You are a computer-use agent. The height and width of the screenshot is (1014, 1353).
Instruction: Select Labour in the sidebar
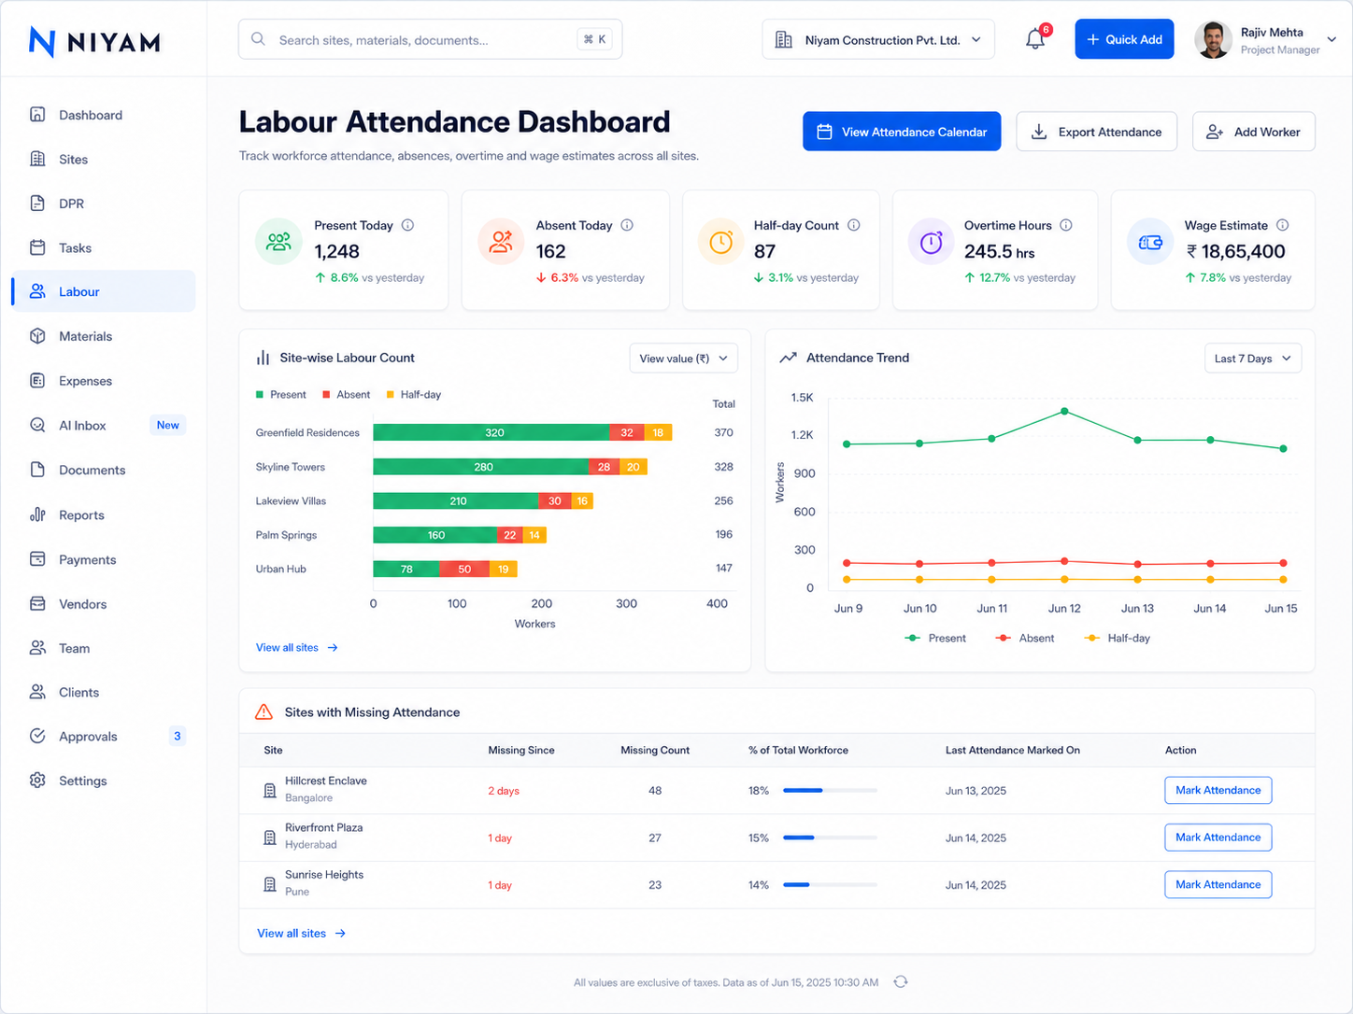[103, 291]
